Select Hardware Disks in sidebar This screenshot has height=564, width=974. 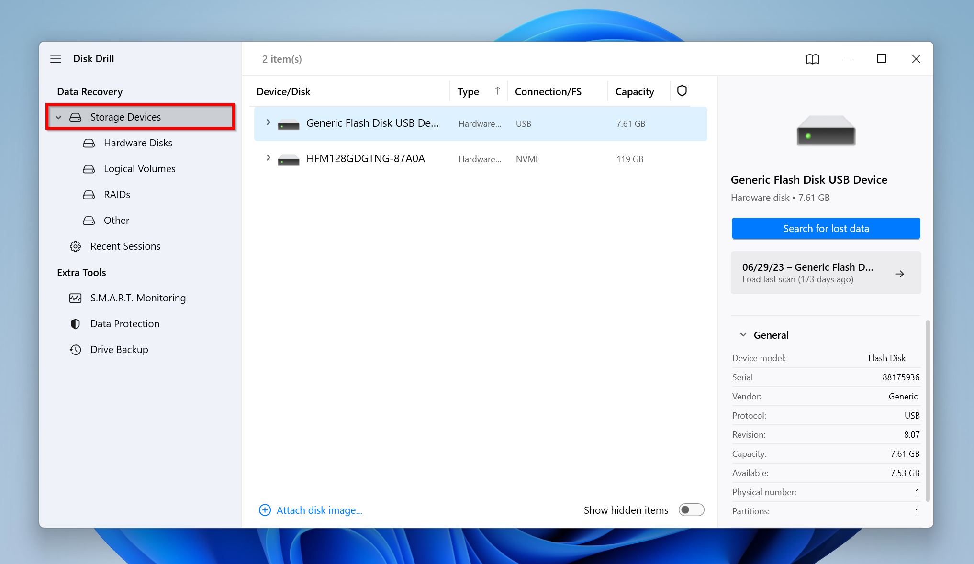coord(138,143)
